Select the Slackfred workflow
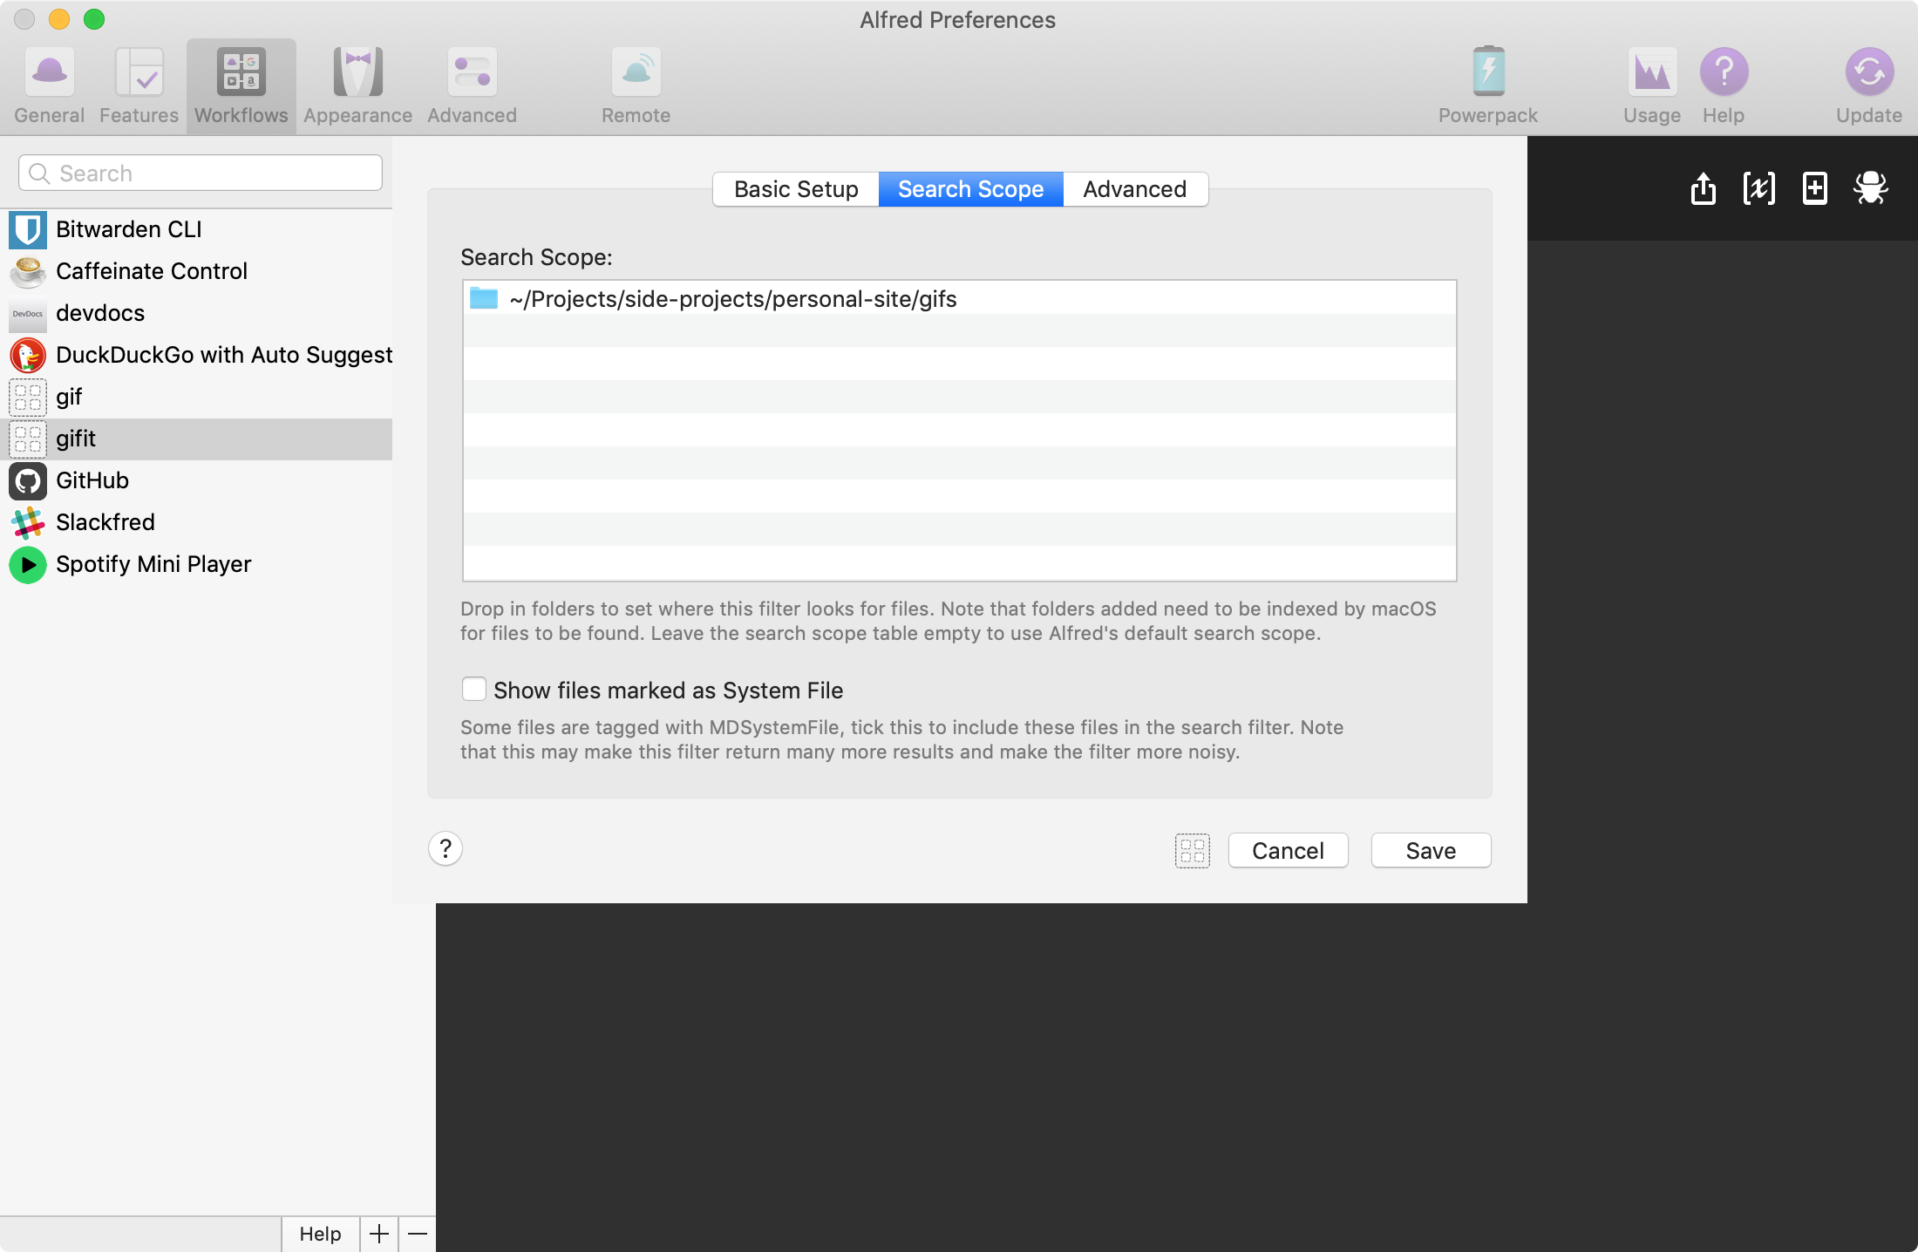The width and height of the screenshot is (1918, 1252). coord(196,522)
